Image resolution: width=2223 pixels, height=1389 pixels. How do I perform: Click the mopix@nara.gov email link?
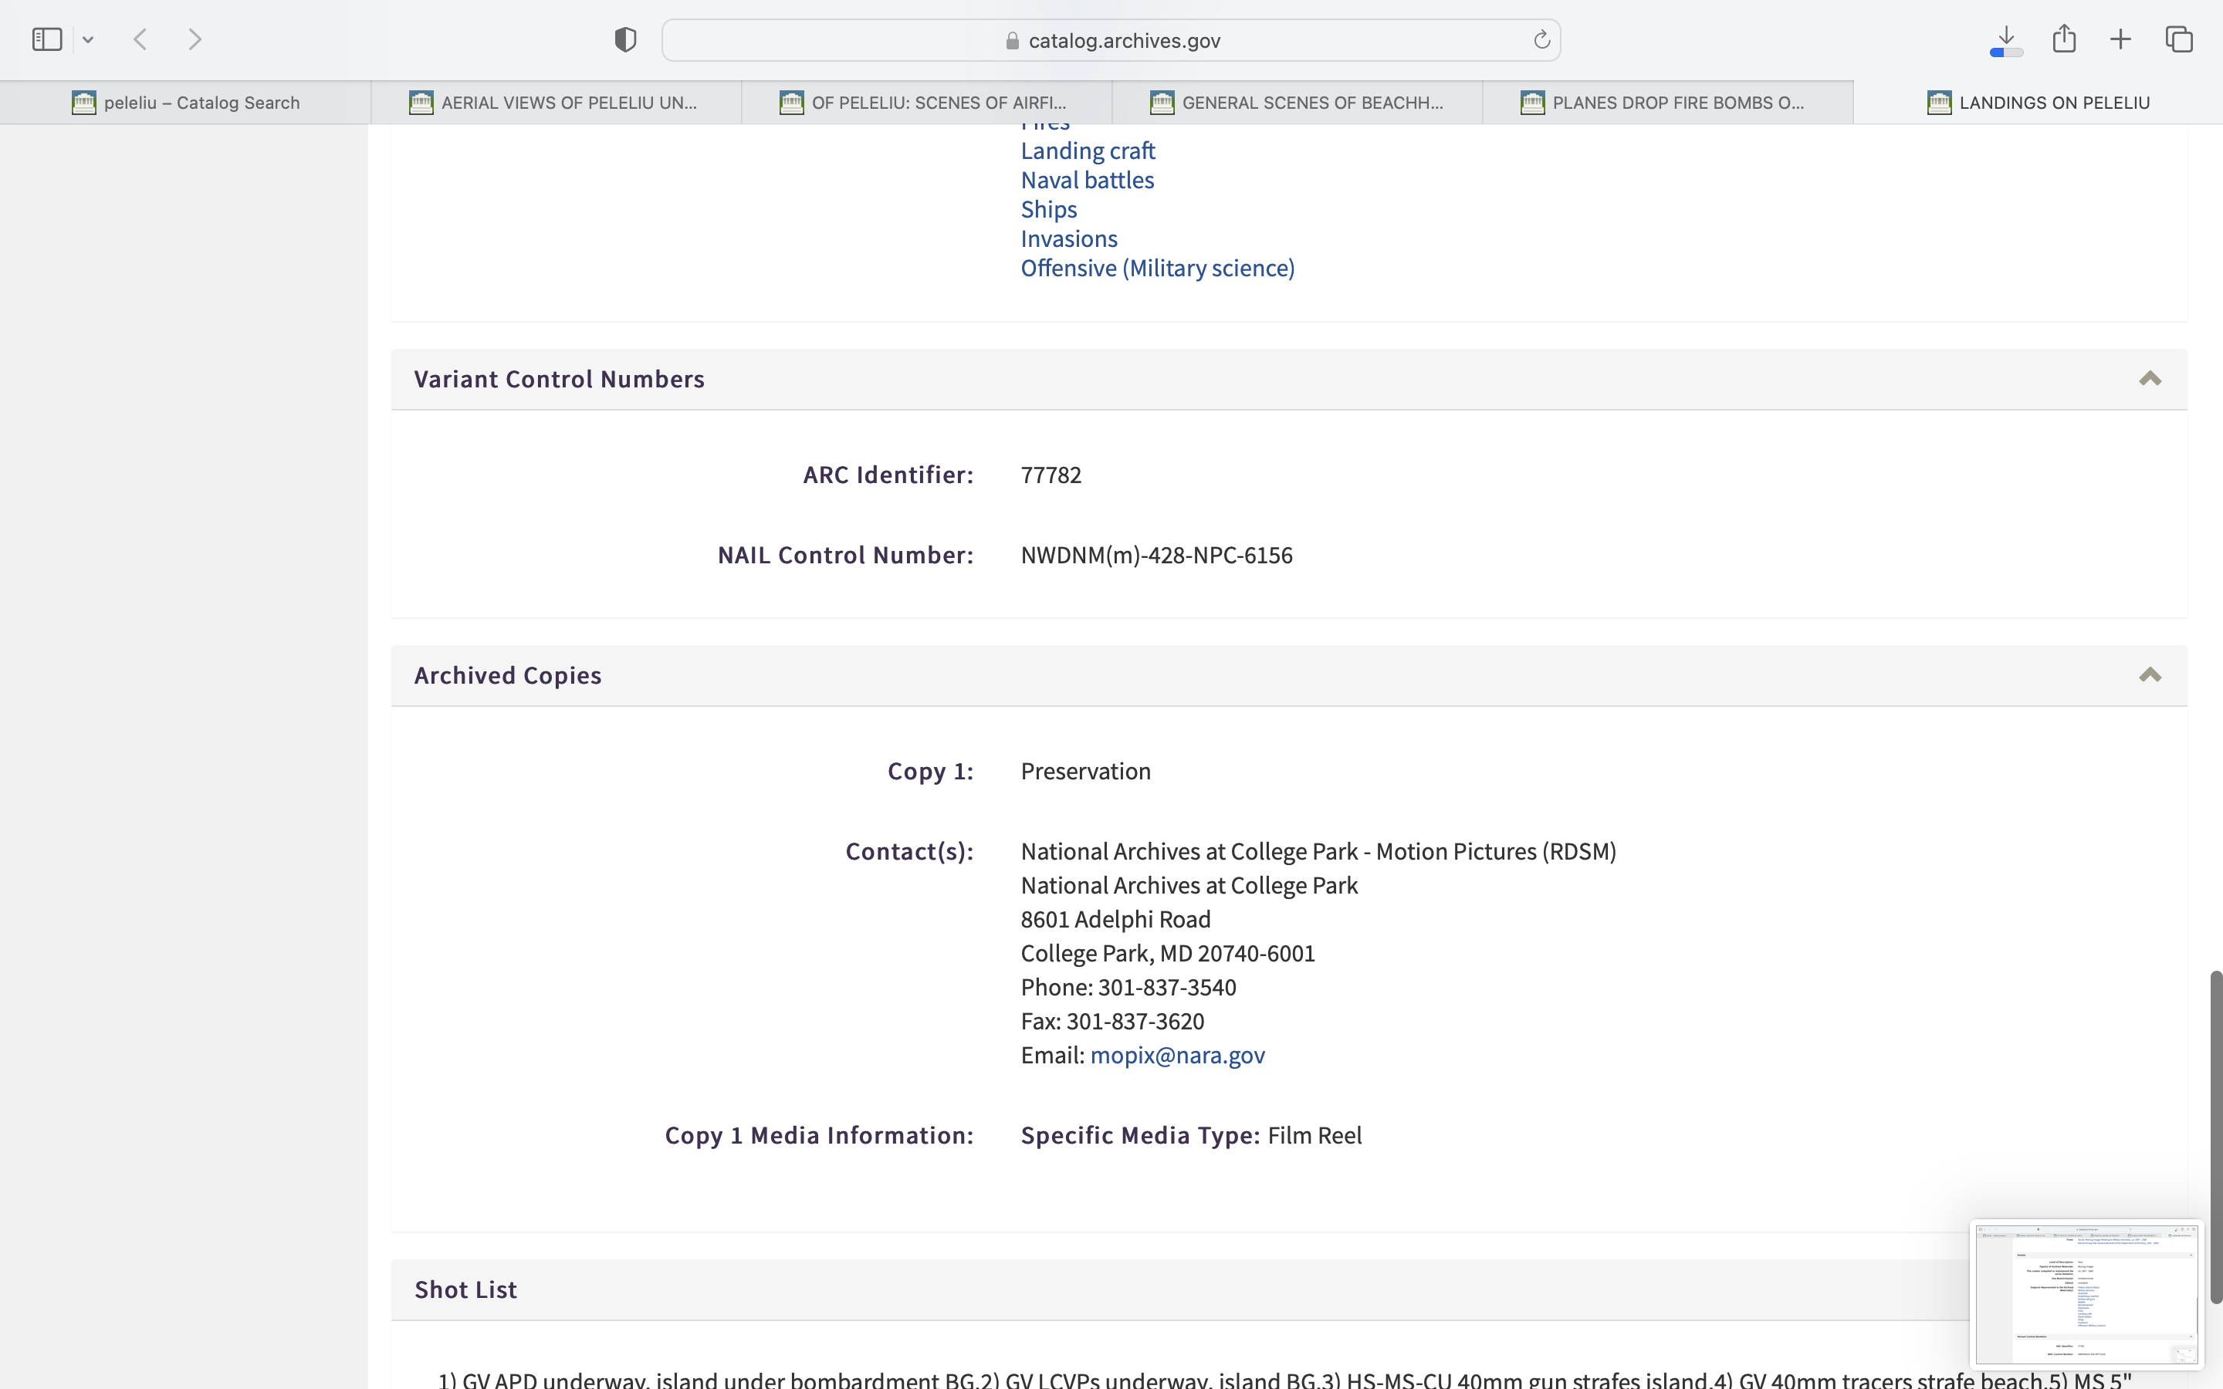tap(1176, 1055)
